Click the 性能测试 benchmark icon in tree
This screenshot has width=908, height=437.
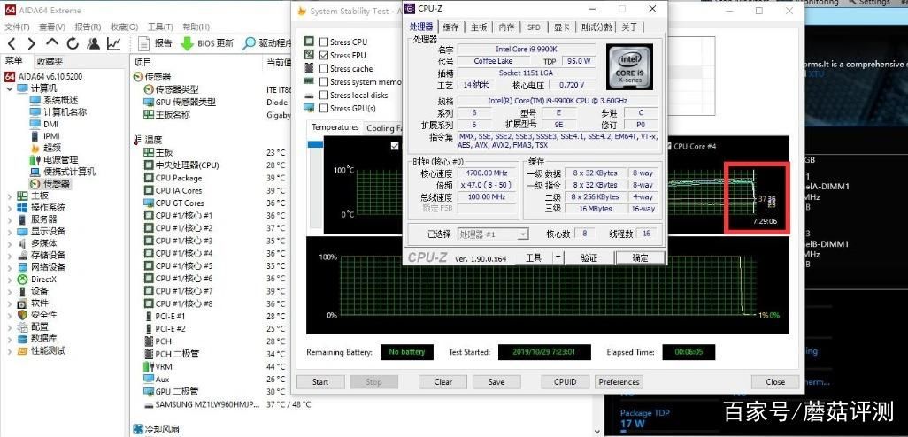click(23, 351)
